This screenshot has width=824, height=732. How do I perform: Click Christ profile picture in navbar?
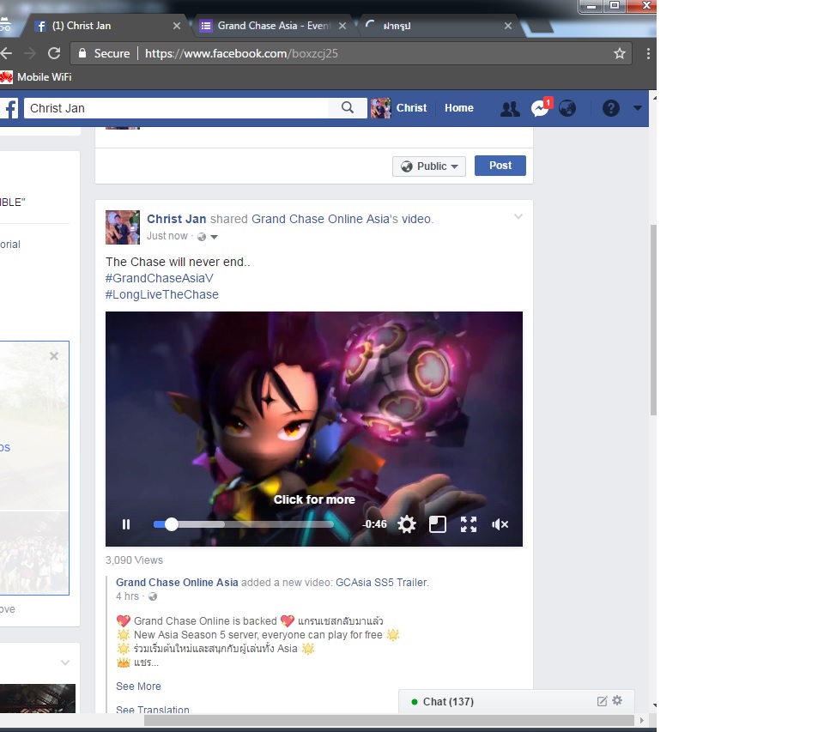(x=380, y=108)
